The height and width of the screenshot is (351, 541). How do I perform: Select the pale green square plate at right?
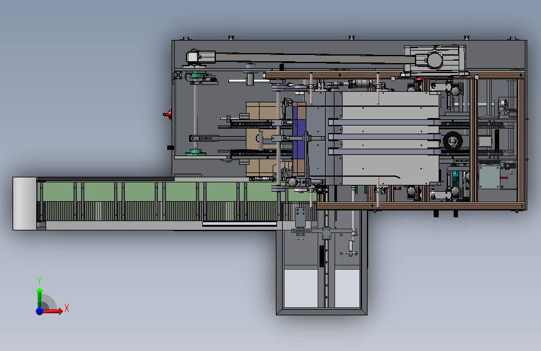(489, 177)
